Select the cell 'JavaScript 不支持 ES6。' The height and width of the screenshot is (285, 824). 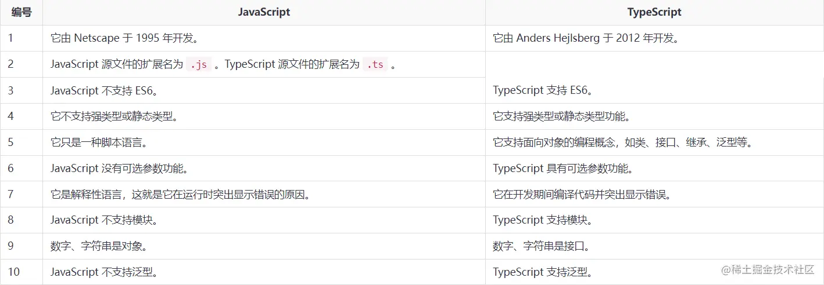[264, 90]
